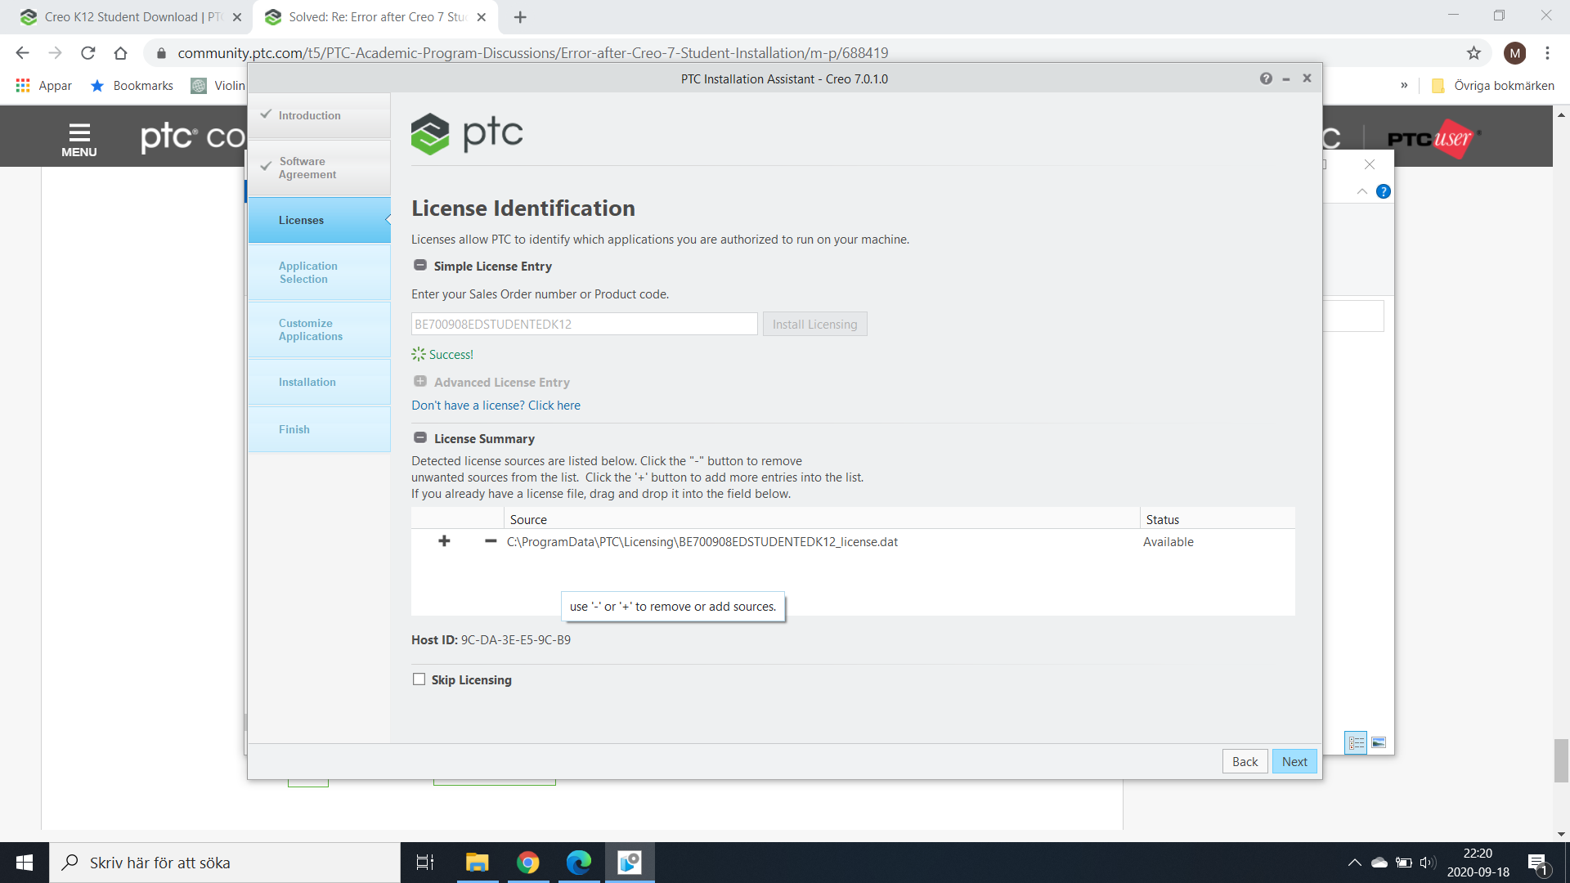Image resolution: width=1570 pixels, height=883 pixels.
Task: Open Microsoft Edge from the taskbar
Action: click(579, 863)
